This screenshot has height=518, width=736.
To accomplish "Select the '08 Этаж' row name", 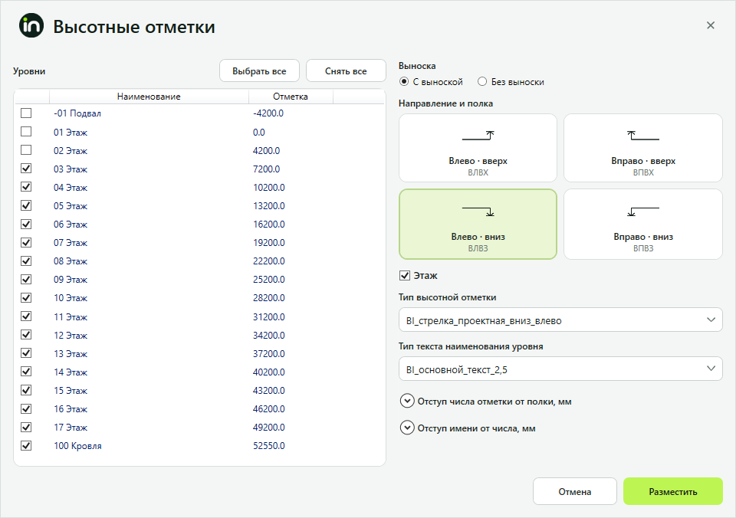I will pyautogui.click(x=71, y=261).
